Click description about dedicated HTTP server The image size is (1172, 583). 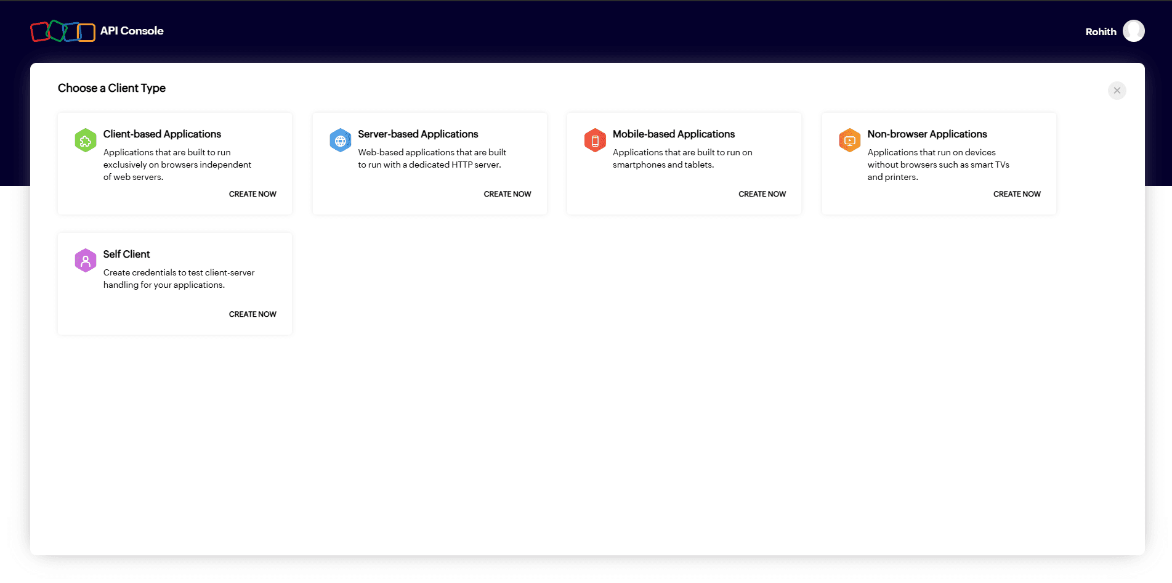432,158
